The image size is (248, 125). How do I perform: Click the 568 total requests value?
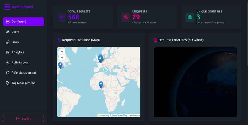74,17
